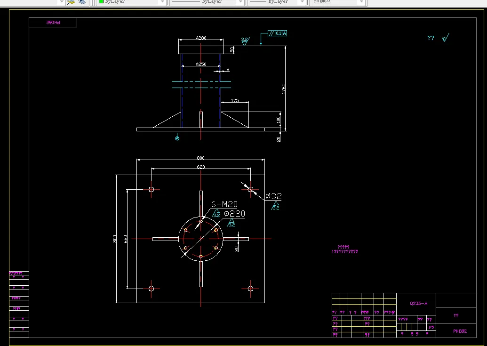Select the ø220 bolt circle label
Screen dimensions: 487x346
click(x=234, y=213)
